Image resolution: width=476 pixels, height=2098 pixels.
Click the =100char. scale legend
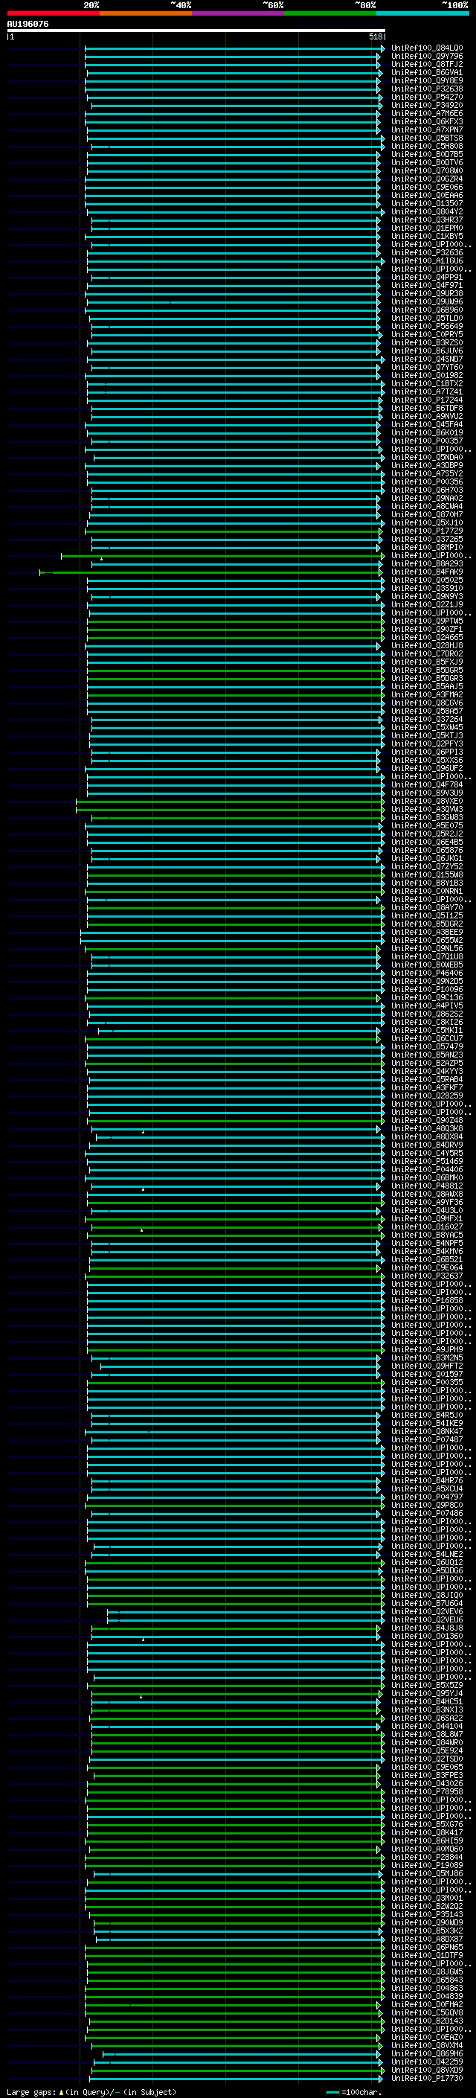point(354,2092)
